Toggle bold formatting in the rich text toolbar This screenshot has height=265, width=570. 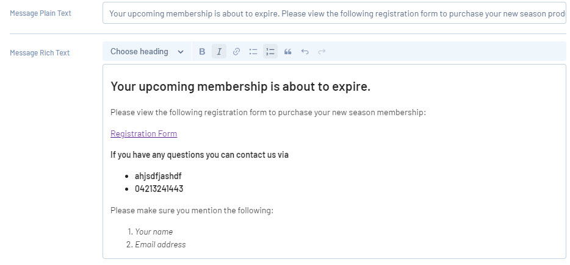202,52
